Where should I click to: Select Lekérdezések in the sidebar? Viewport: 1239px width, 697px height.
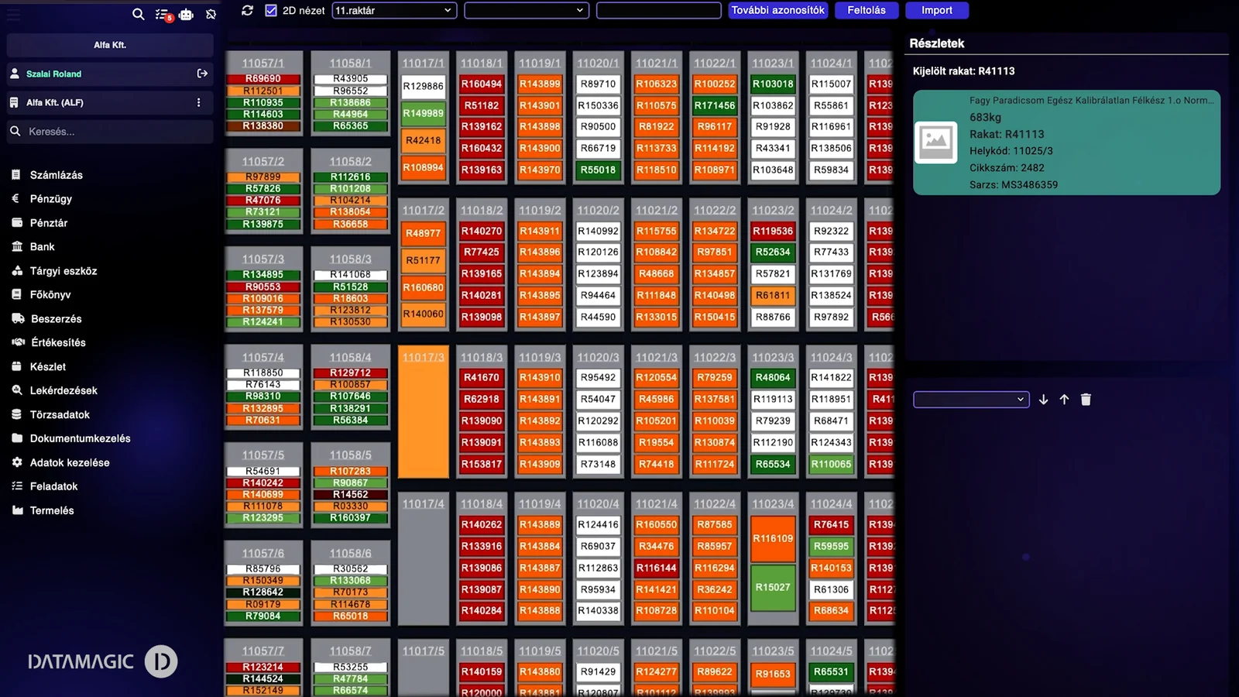click(63, 391)
